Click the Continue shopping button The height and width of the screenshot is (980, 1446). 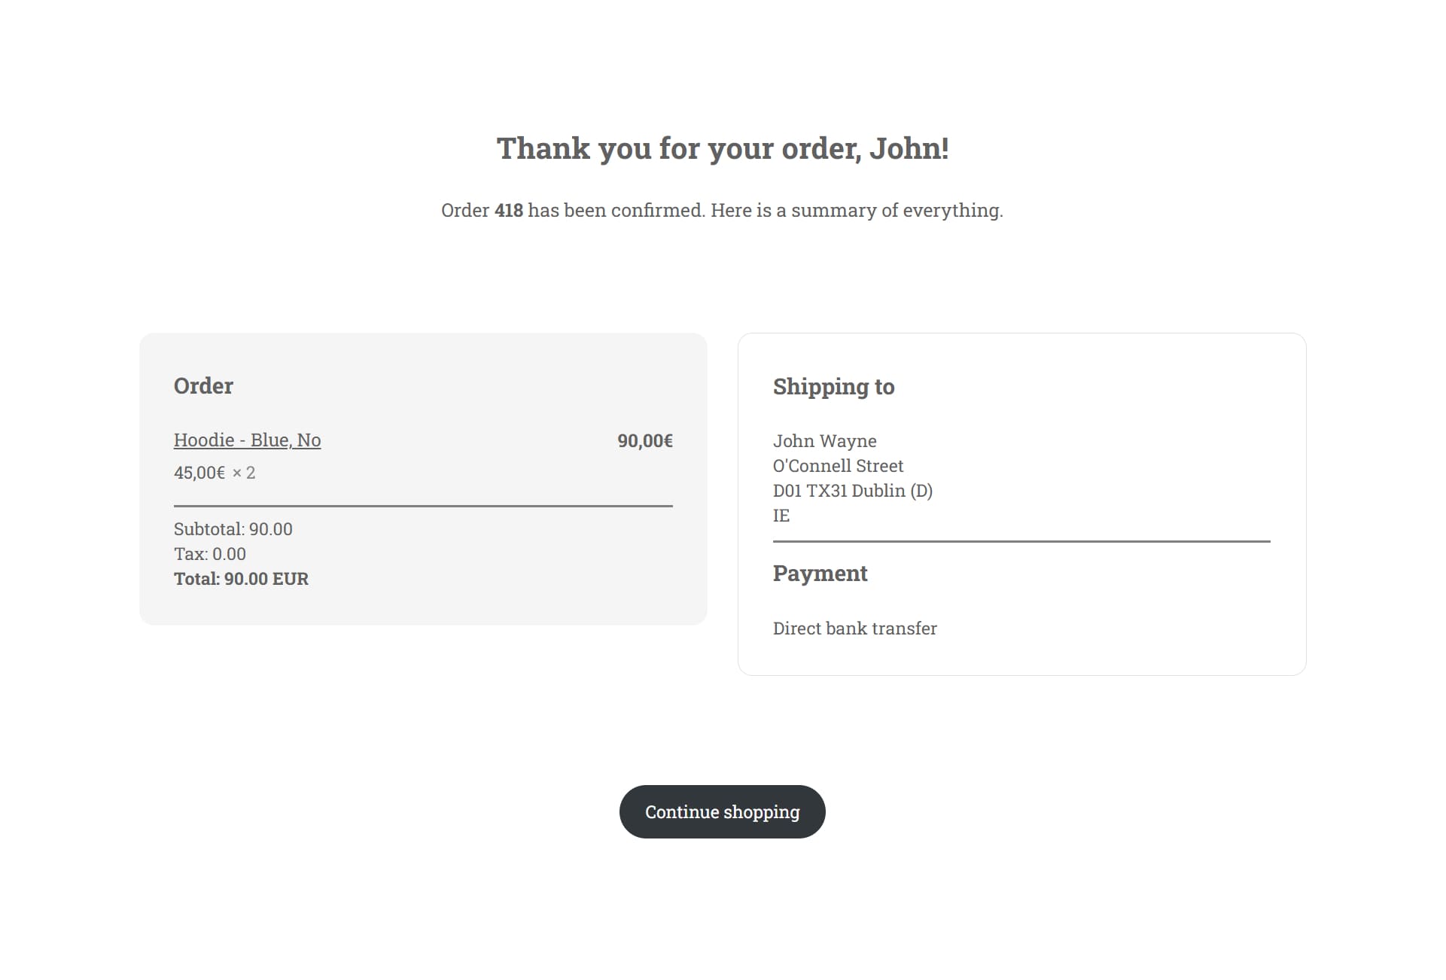click(723, 811)
